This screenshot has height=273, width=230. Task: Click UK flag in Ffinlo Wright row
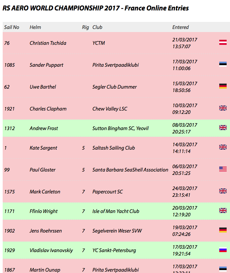[223, 211]
